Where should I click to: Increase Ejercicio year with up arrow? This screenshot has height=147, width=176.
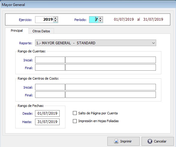55,18
